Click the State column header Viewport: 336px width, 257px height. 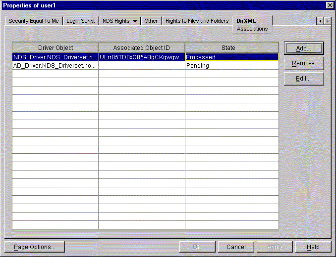click(x=232, y=47)
